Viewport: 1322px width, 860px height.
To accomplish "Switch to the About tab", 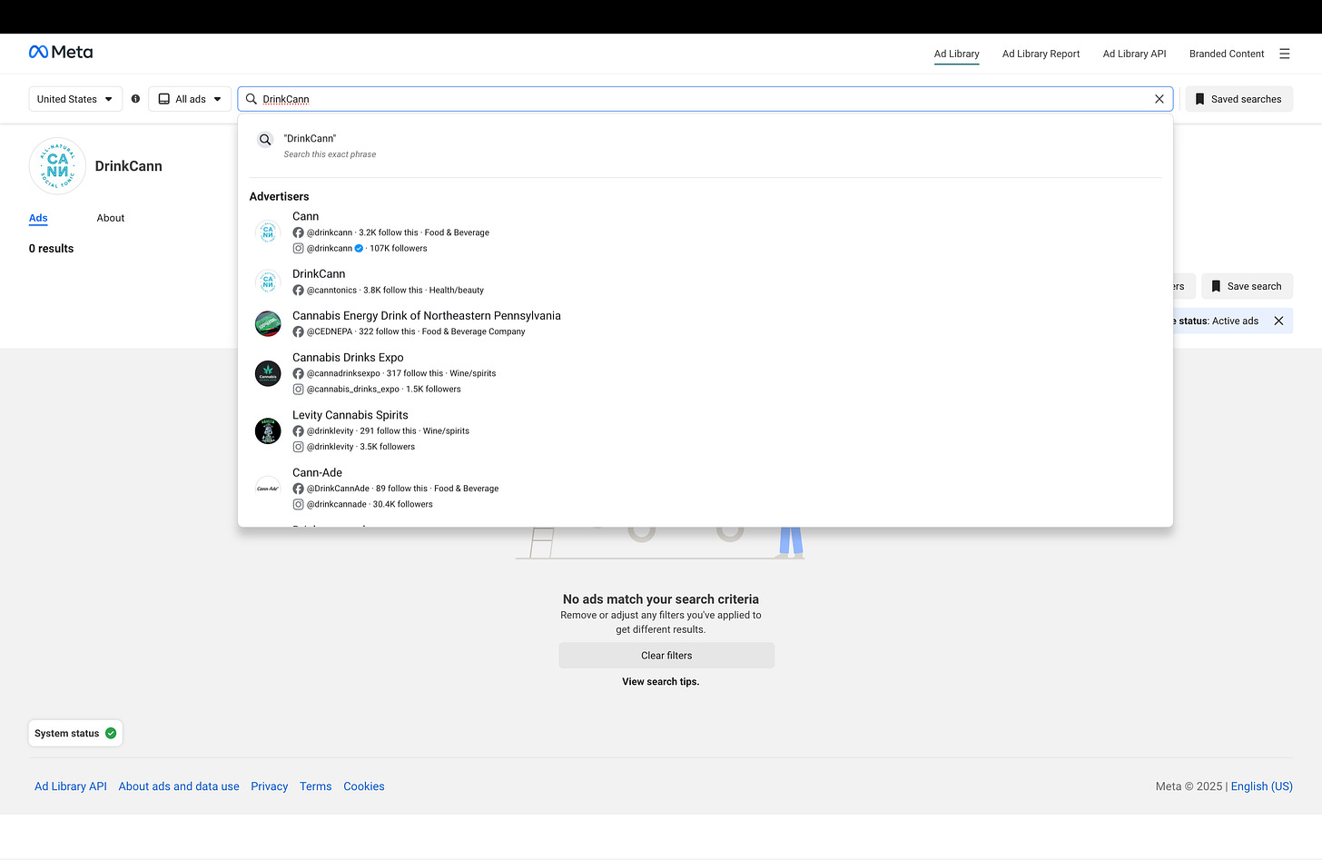I will click(x=111, y=218).
